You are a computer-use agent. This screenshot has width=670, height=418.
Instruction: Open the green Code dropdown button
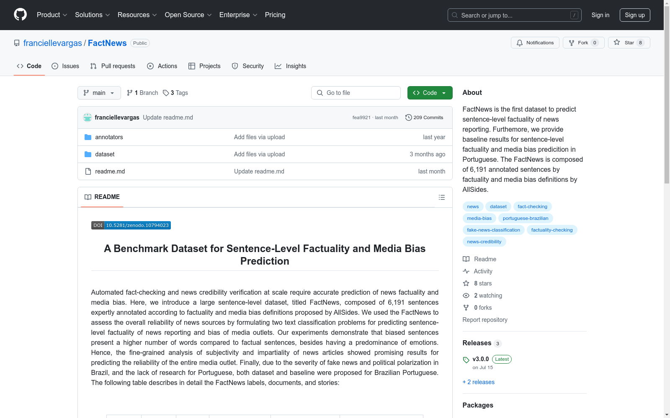430,93
